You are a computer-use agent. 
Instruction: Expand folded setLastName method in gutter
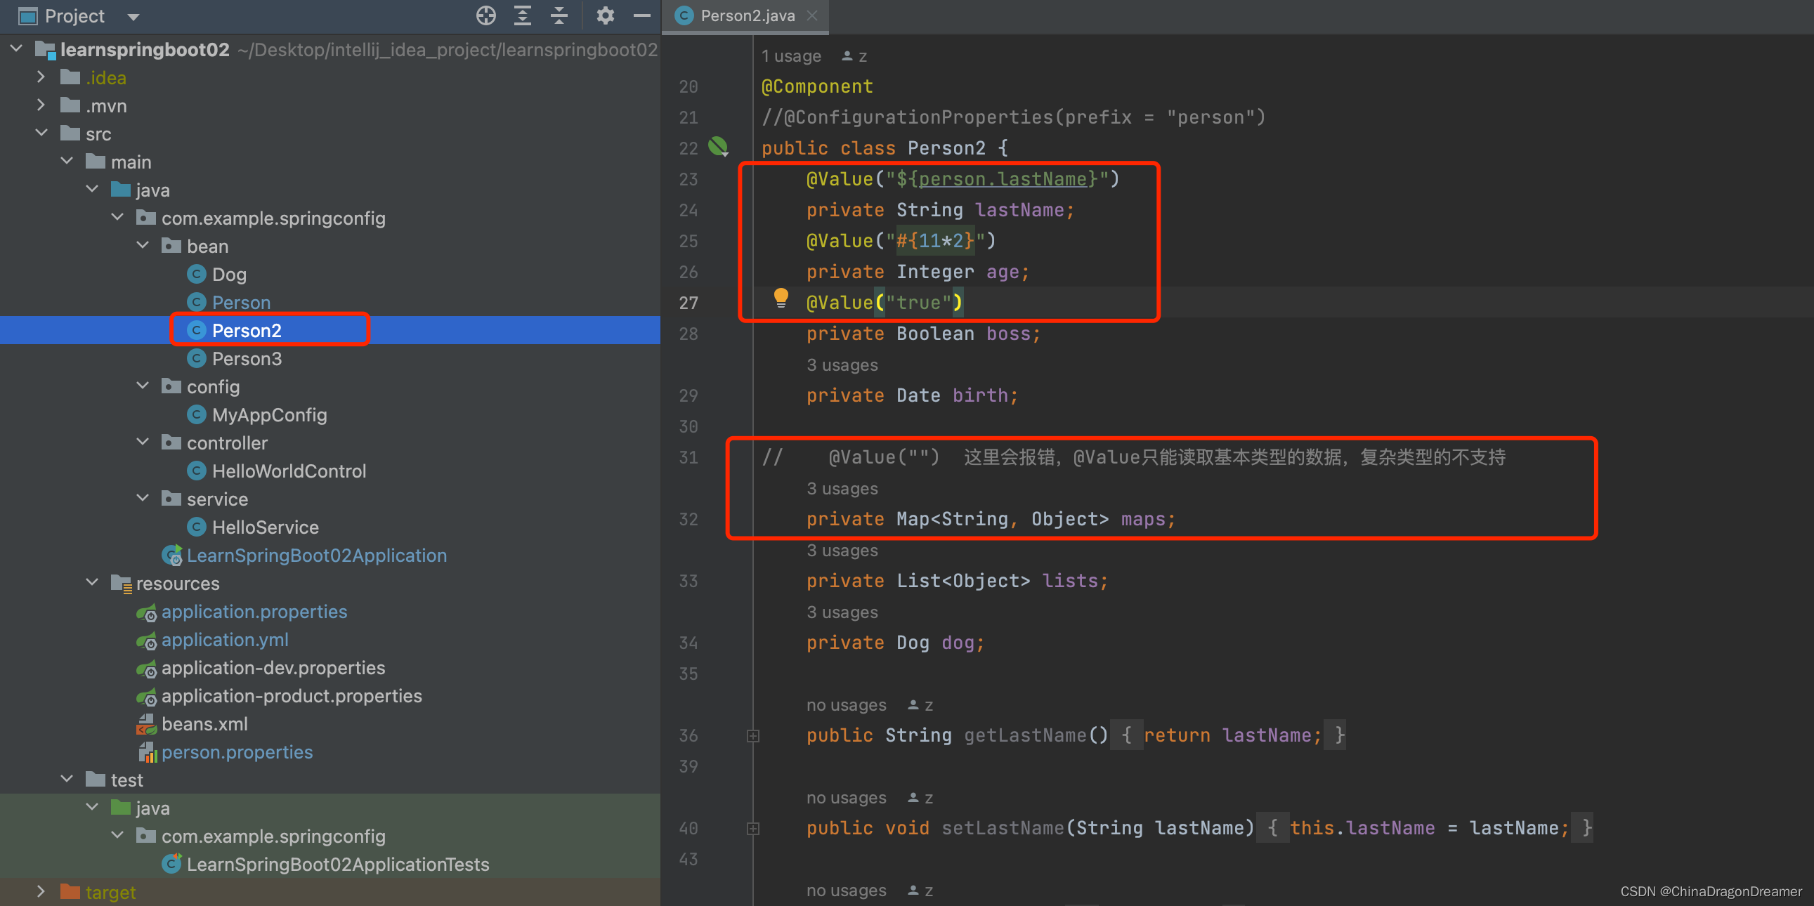coord(752,829)
